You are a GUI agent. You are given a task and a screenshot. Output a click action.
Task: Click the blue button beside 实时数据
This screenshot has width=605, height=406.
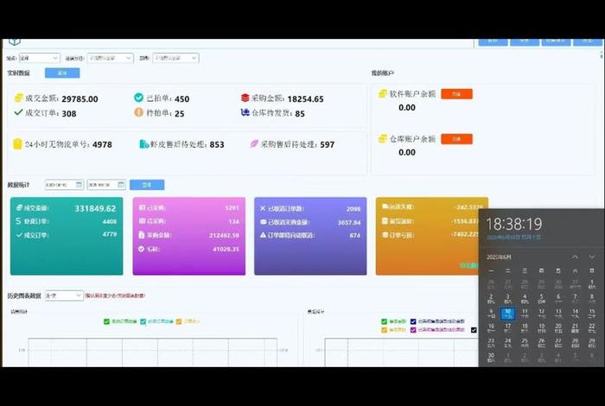(x=62, y=73)
